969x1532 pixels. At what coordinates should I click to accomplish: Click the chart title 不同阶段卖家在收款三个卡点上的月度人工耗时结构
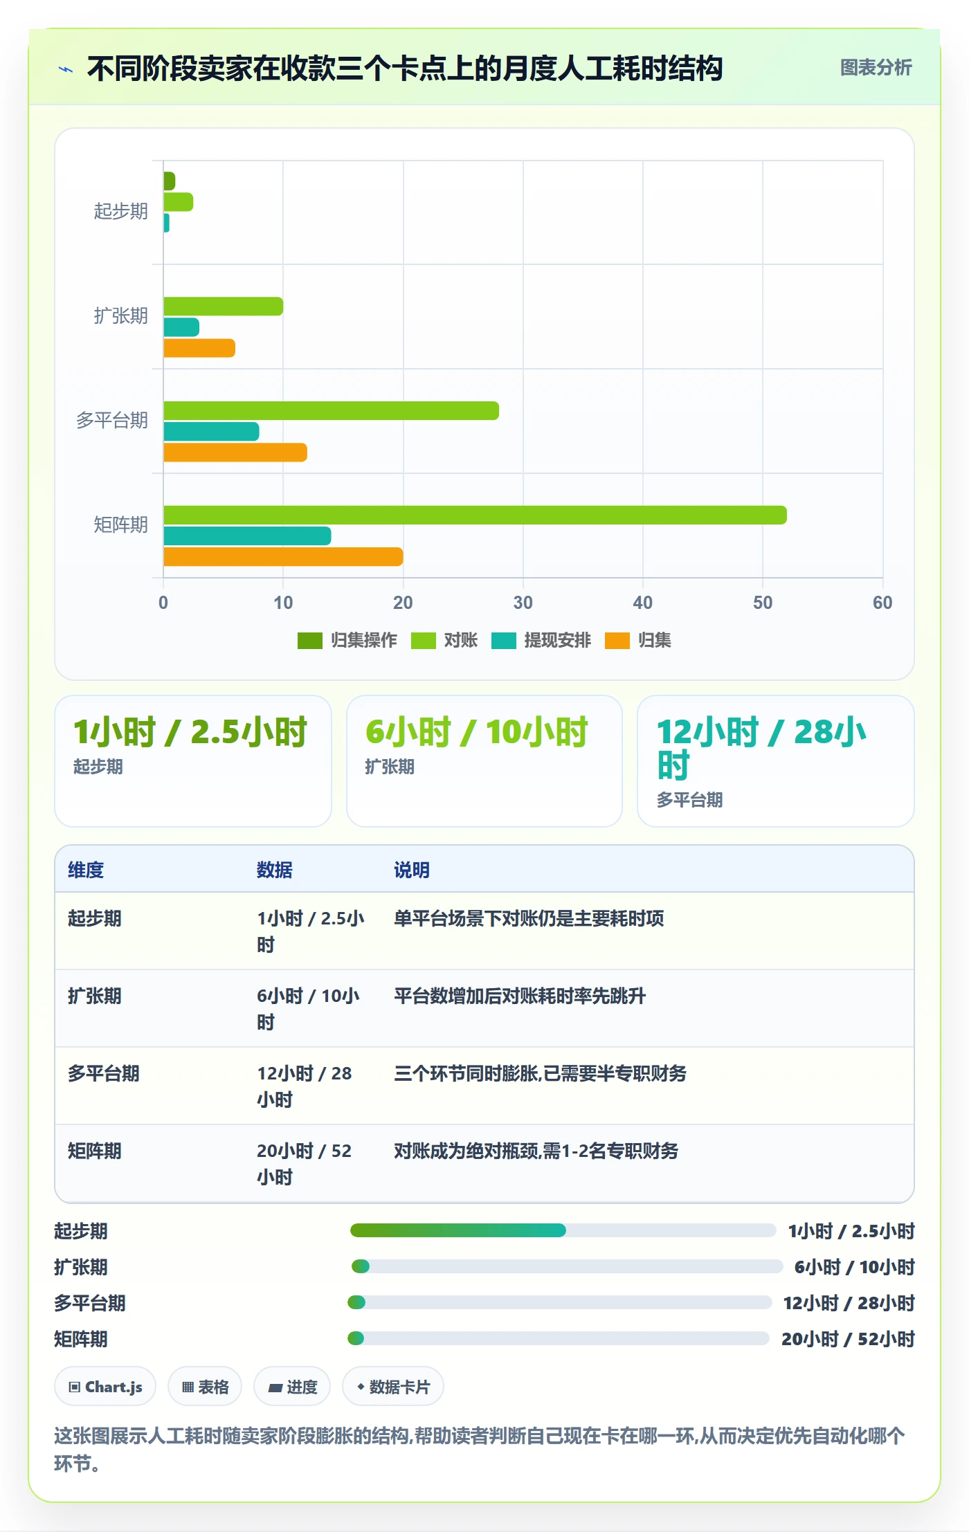pos(405,69)
